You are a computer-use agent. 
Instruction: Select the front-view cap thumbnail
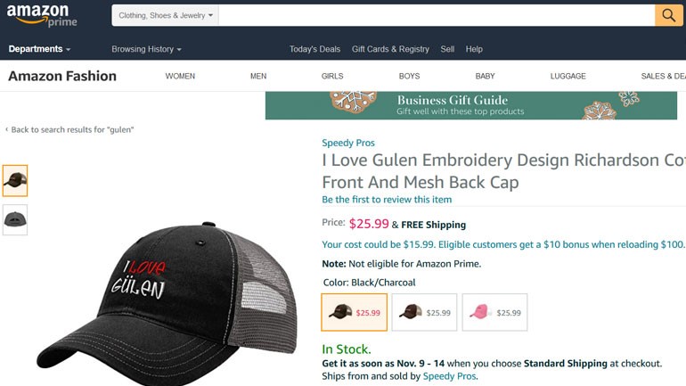[x=15, y=180]
